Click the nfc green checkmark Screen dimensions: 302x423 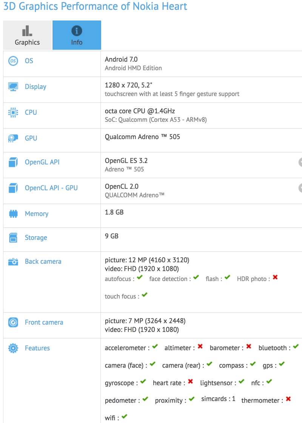coord(269,381)
